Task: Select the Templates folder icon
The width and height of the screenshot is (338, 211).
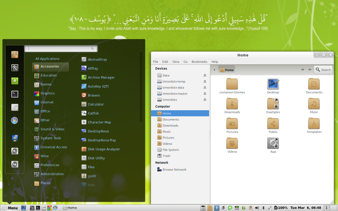Action: (x=314, y=123)
